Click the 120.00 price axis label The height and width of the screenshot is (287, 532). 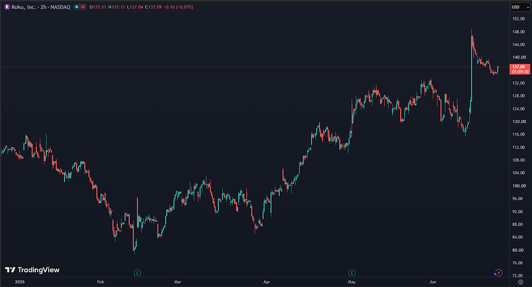pyautogui.click(x=519, y=122)
